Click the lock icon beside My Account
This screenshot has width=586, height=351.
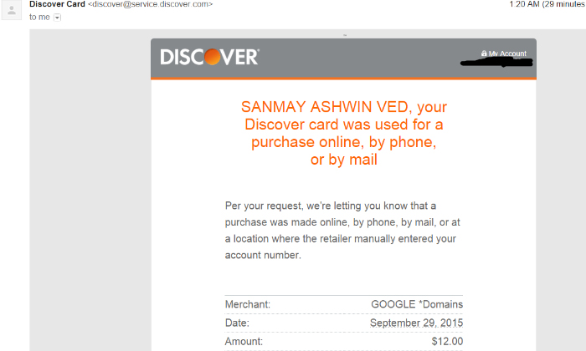(484, 53)
